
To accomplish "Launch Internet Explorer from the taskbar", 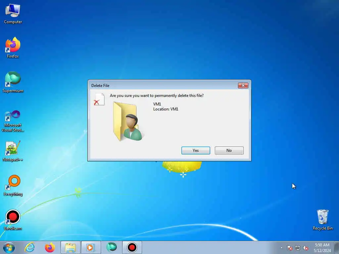I will (29, 247).
